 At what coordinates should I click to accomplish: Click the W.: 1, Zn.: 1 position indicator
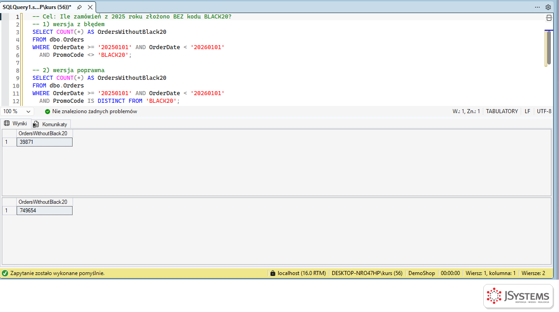(x=466, y=111)
